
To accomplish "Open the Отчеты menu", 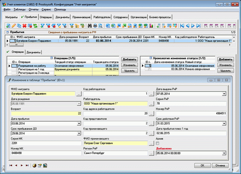I will pos(33,10).
